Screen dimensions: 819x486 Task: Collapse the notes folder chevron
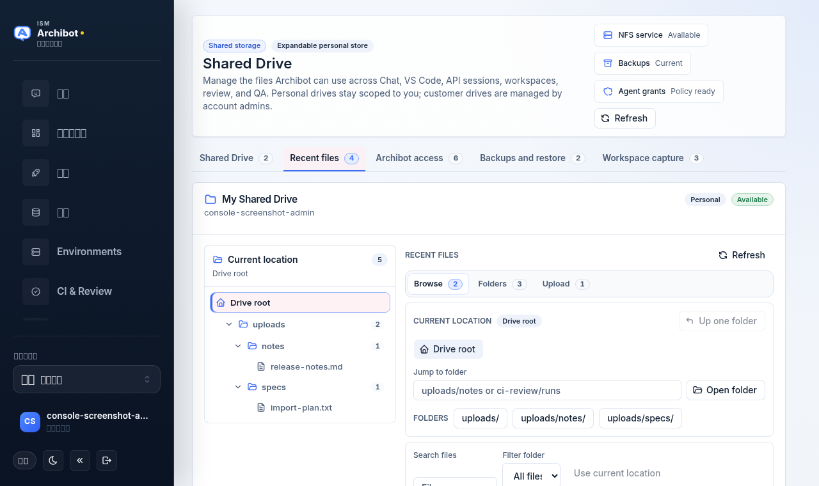coord(238,346)
